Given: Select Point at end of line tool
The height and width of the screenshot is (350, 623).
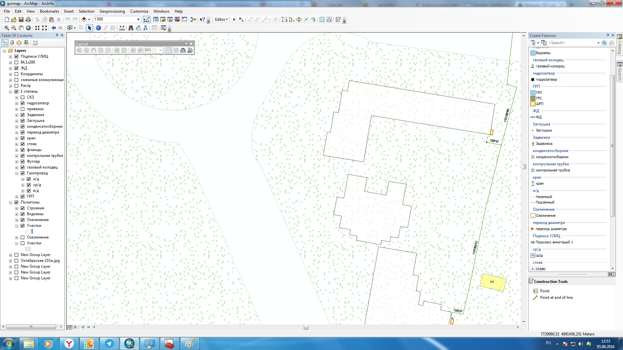Looking at the screenshot, I should pos(556,297).
